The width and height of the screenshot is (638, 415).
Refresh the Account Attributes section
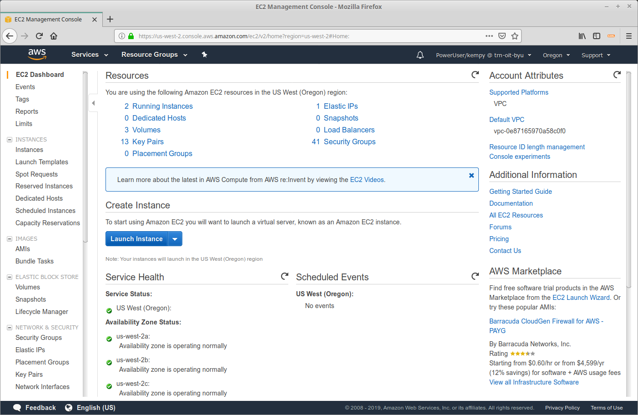(617, 75)
